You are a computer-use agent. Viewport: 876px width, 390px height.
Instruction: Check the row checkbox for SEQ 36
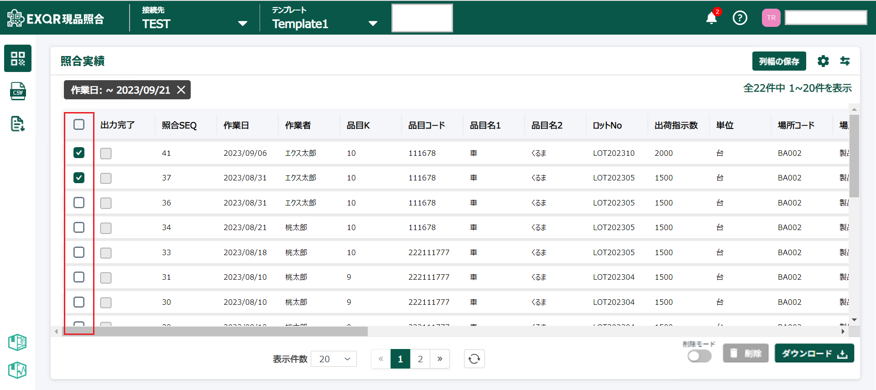tap(79, 202)
